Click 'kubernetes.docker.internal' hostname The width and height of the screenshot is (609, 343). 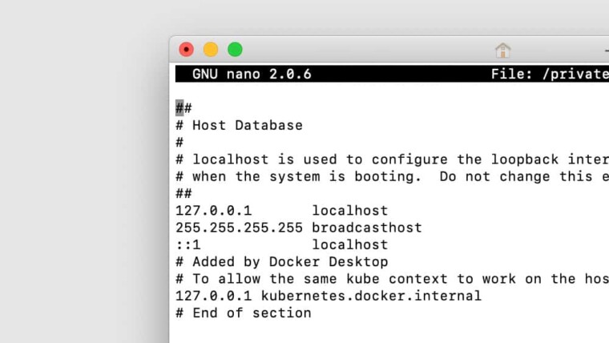coord(371,296)
